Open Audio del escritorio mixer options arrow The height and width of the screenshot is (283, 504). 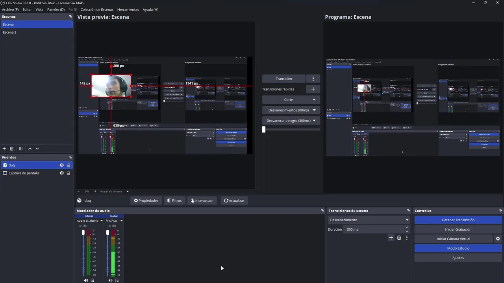[101, 221]
